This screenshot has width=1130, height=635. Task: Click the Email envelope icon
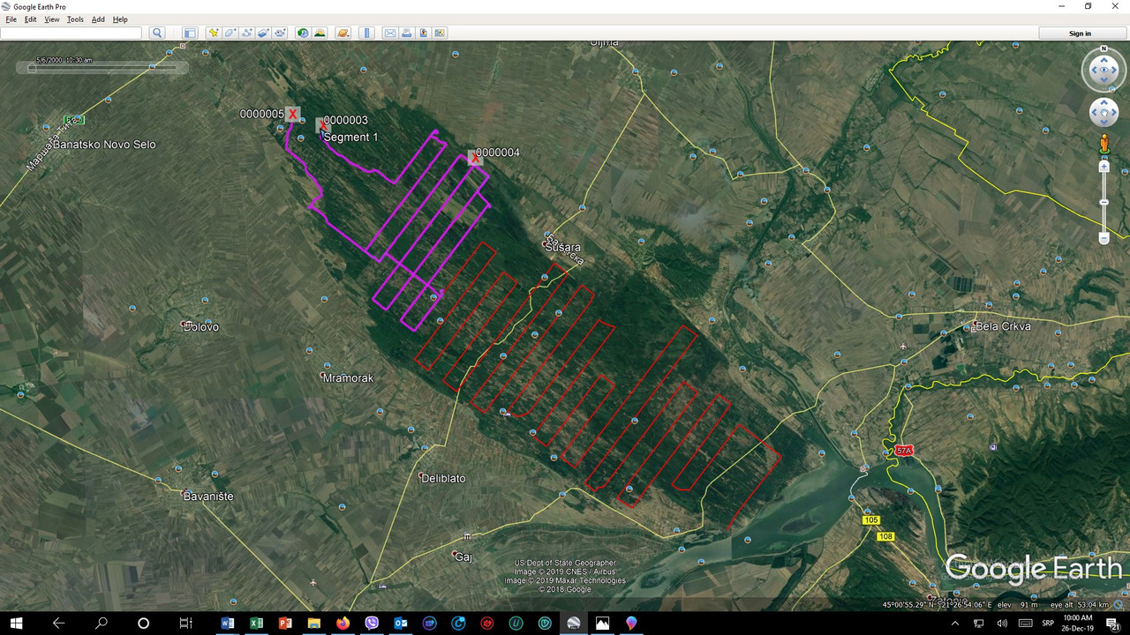coord(389,33)
